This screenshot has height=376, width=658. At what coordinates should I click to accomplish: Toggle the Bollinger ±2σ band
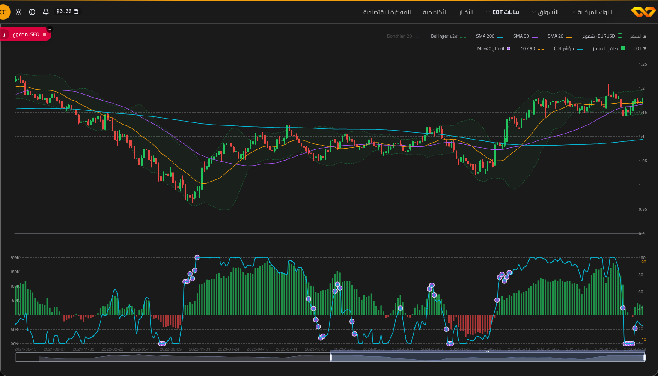[x=448, y=36]
